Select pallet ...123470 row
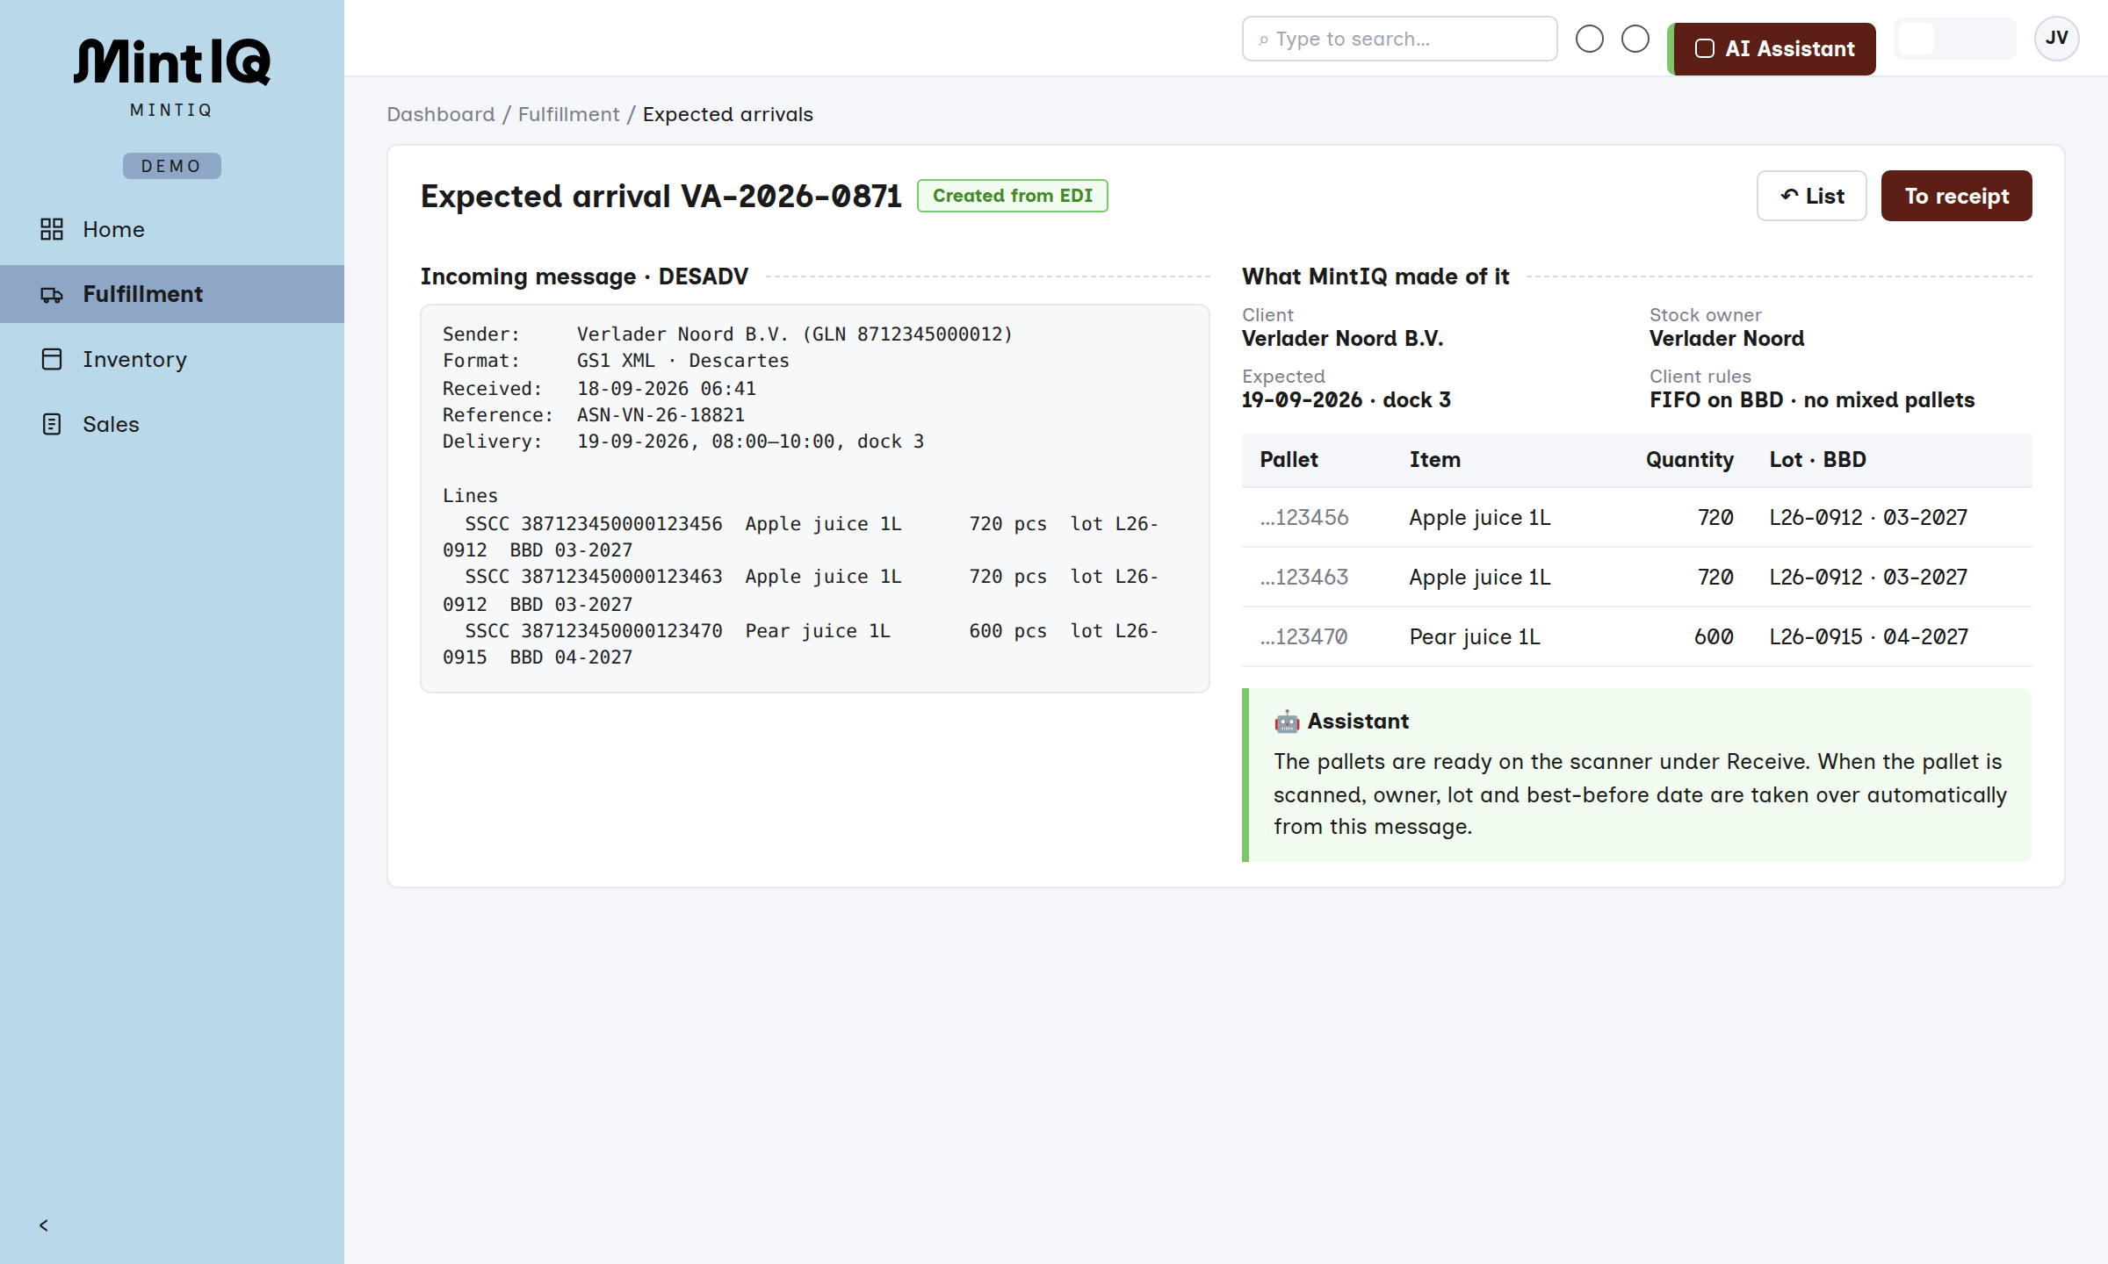 click(x=1636, y=636)
